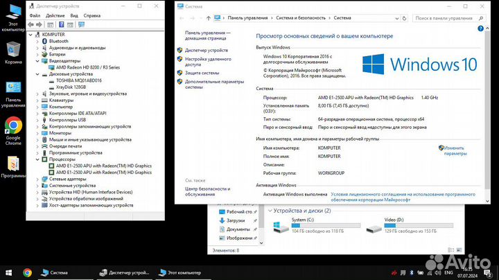Expand the Bluetooth device category

point(38,41)
